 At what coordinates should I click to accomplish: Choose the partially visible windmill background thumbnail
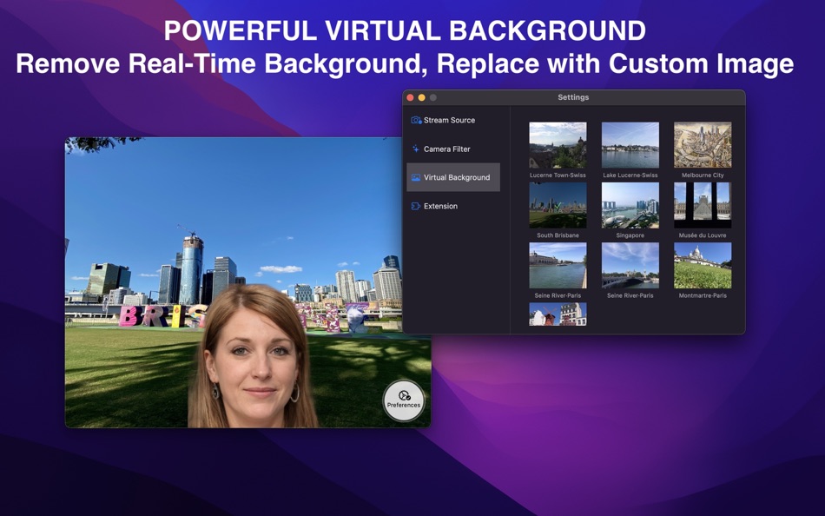tap(558, 314)
